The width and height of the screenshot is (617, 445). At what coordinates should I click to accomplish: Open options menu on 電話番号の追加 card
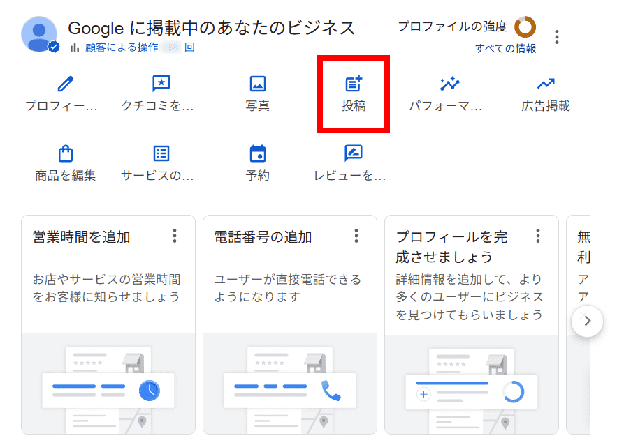pyautogui.click(x=356, y=236)
